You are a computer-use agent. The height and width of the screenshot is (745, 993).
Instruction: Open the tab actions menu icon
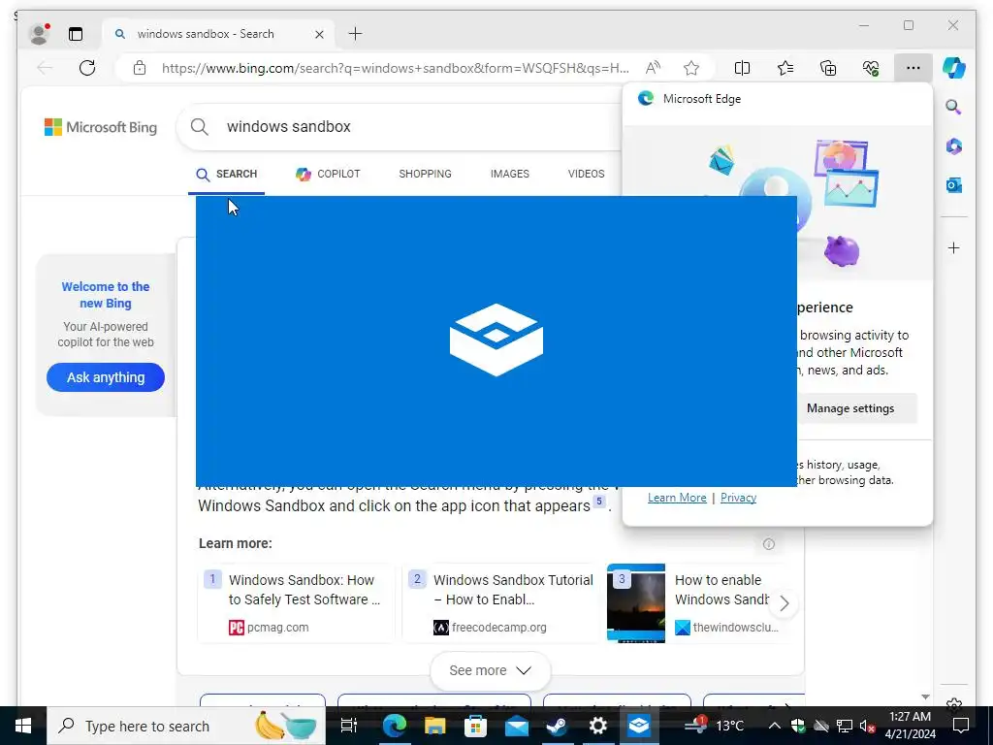click(x=76, y=34)
